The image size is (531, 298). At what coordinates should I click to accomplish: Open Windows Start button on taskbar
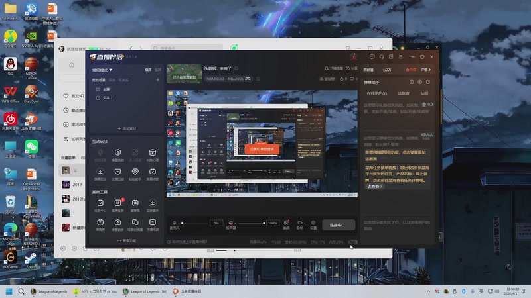click(9, 291)
